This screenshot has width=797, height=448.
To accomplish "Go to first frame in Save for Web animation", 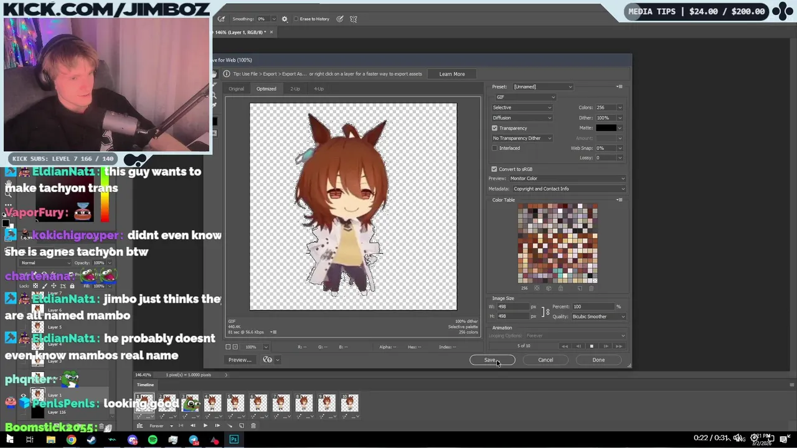I will pyautogui.click(x=565, y=346).
